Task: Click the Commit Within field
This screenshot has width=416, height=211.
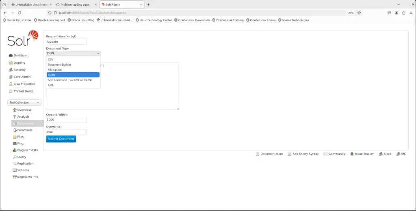Action: point(66,120)
